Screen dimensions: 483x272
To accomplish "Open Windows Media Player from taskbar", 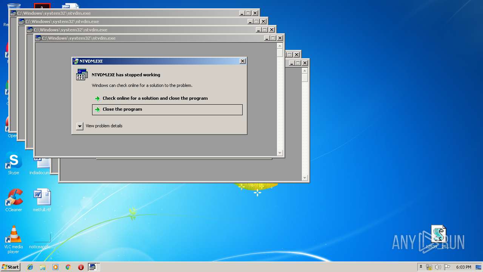I will click(x=55, y=267).
